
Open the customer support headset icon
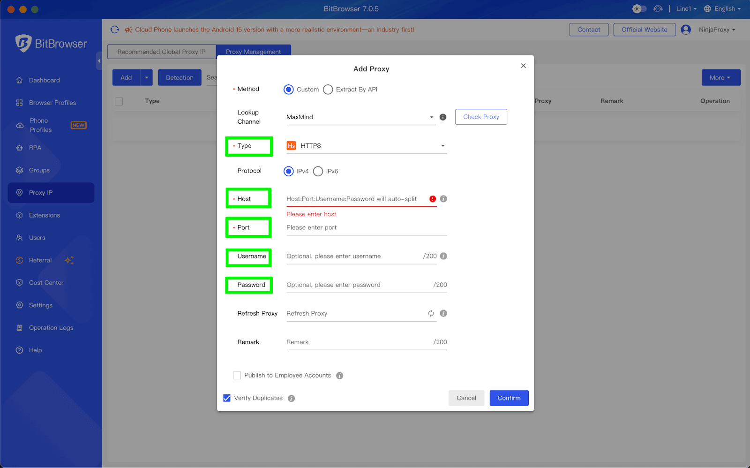pos(658,9)
